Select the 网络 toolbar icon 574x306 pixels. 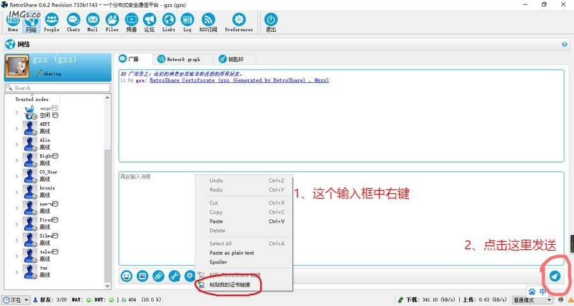click(x=31, y=22)
